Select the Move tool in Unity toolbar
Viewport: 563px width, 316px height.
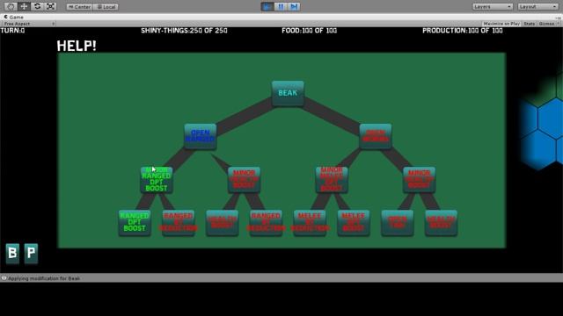24,6
